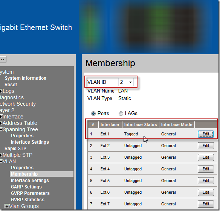Open the Reset menu item
Image resolution: width=220 pixels, height=211 pixels.
(11, 85)
